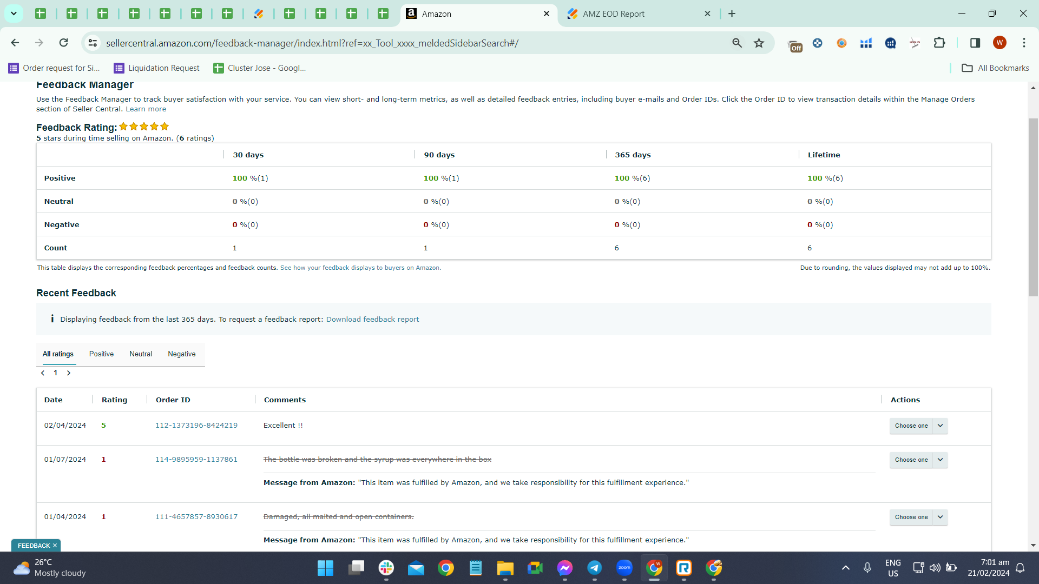Open the Mail app from the taskbar
This screenshot has width=1039, height=584.
pos(416,568)
